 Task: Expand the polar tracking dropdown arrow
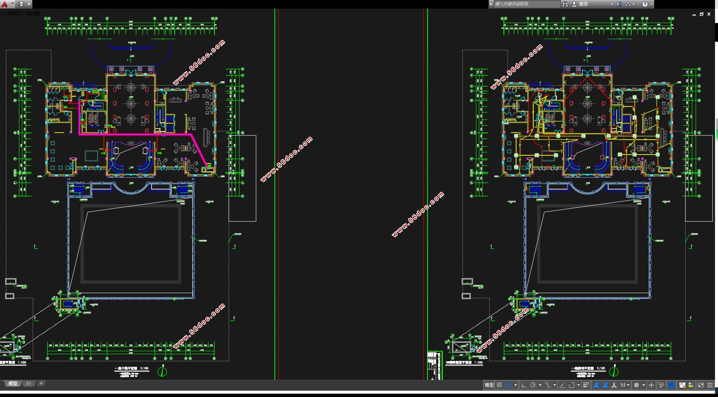click(x=540, y=385)
